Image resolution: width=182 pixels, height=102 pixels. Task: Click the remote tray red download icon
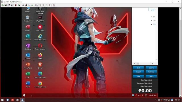pos(136,95)
